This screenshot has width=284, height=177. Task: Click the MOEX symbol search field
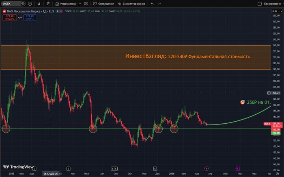pyautogui.click(x=11, y=3)
